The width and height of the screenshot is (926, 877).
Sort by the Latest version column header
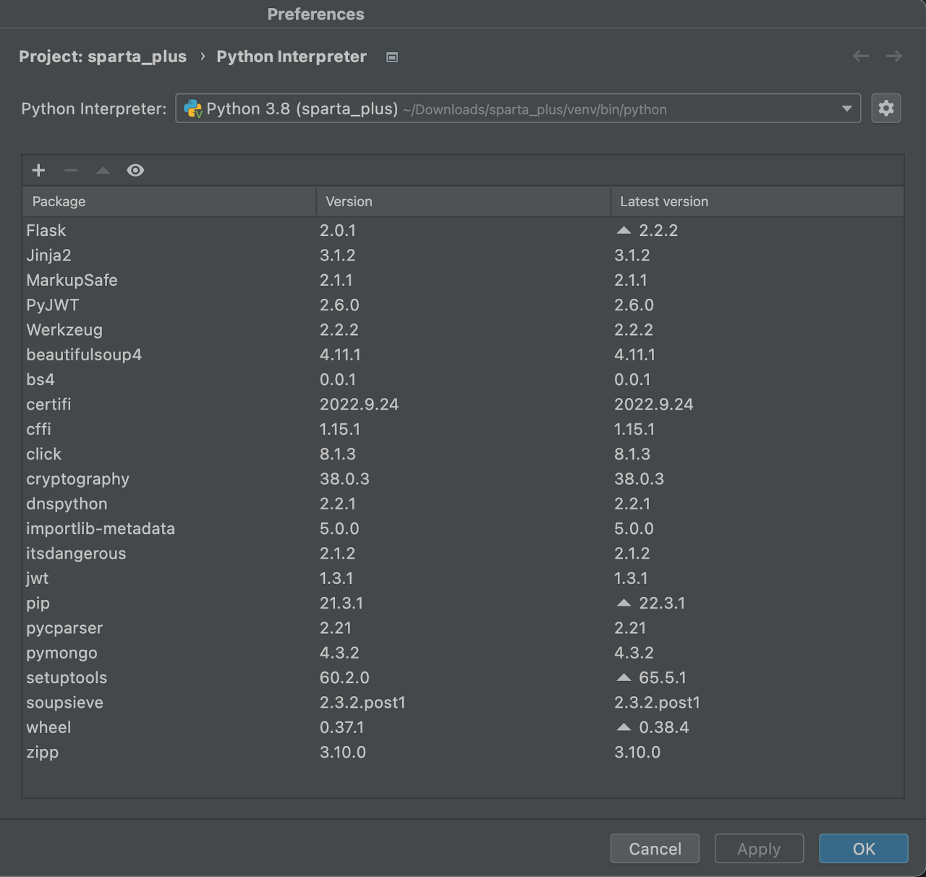point(757,201)
